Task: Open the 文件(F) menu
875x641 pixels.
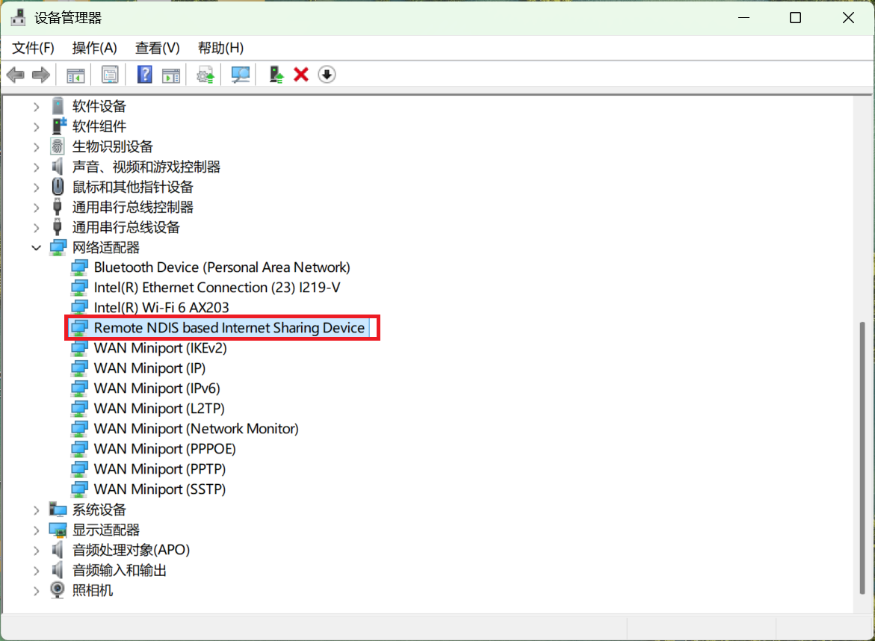Action: [34, 48]
